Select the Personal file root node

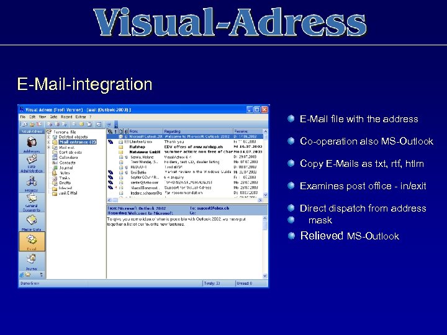(65, 132)
